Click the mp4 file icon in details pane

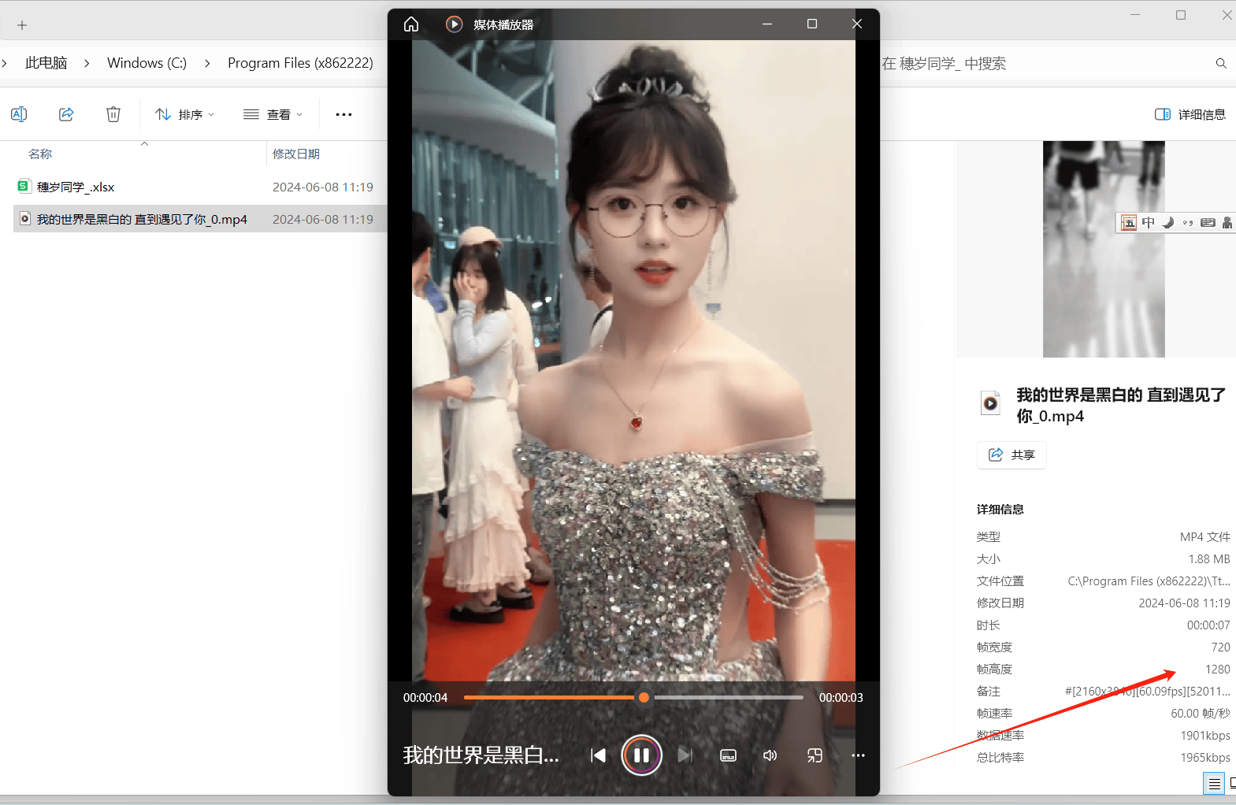pos(990,403)
